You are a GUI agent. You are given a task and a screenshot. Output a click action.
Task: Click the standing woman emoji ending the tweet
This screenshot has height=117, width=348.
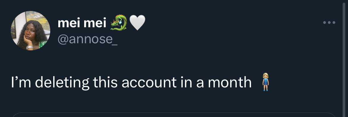(x=265, y=82)
